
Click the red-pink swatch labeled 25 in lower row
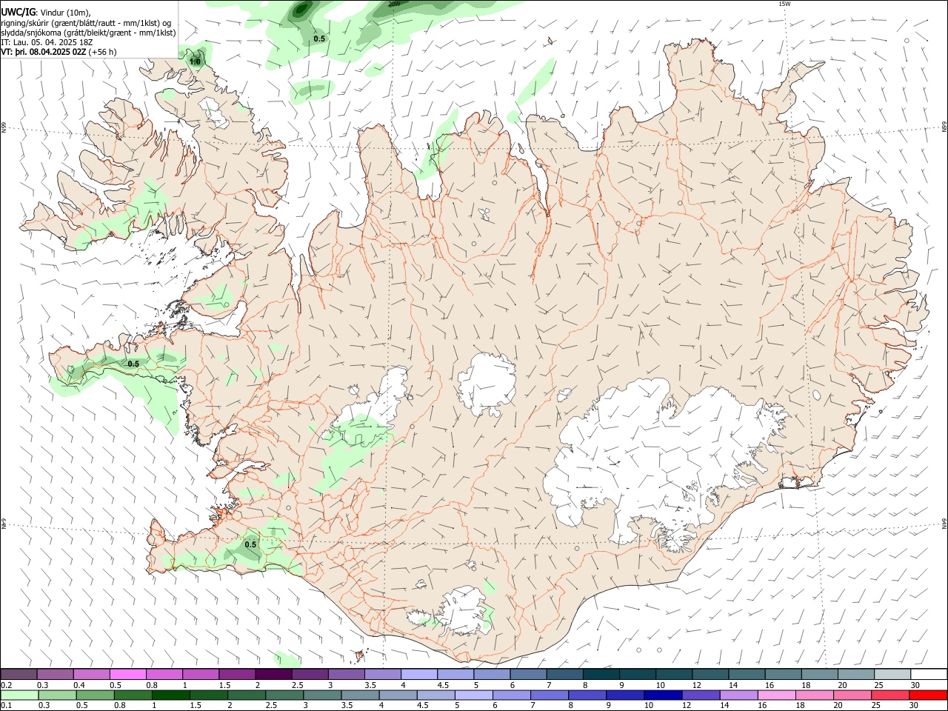[891, 695]
